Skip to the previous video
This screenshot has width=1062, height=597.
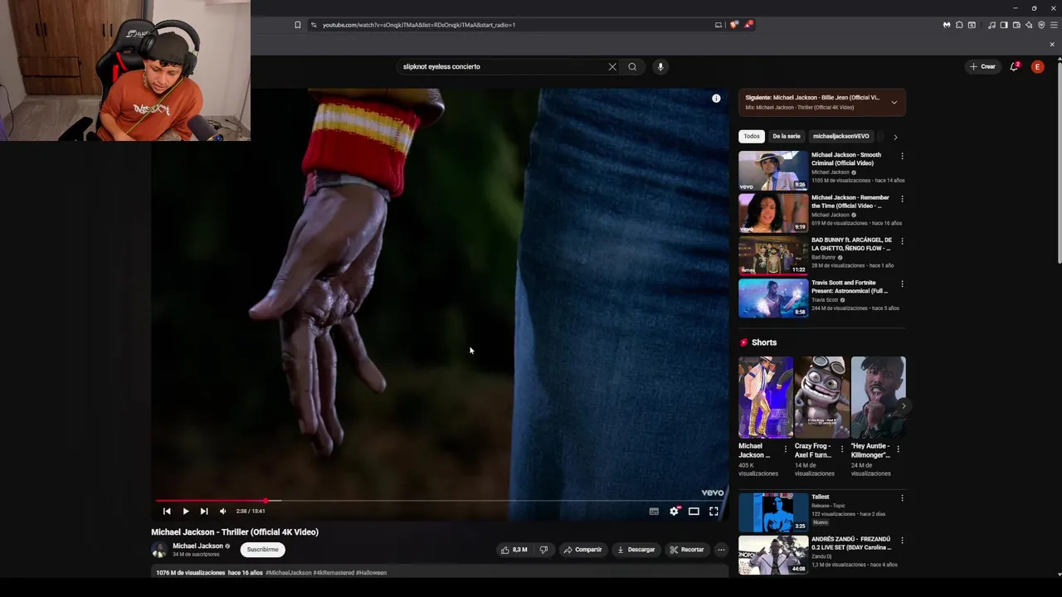167,511
